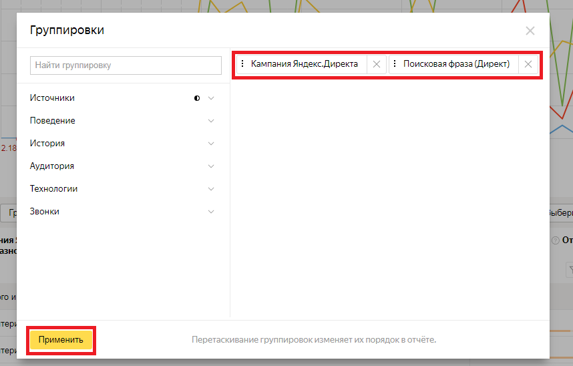Focus the Найти группировку search field
Screen dimensions: 573x366
click(x=126, y=65)
